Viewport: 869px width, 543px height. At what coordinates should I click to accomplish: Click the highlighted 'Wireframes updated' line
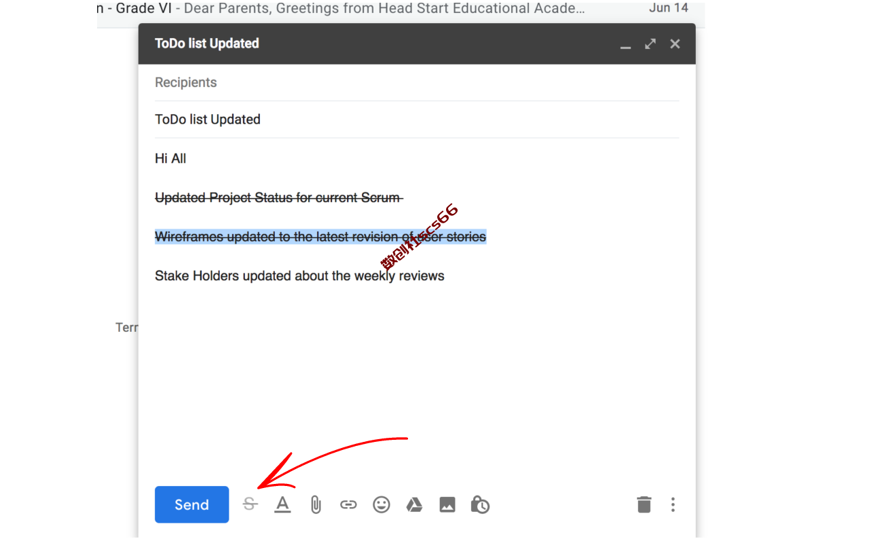pos(320,237)
